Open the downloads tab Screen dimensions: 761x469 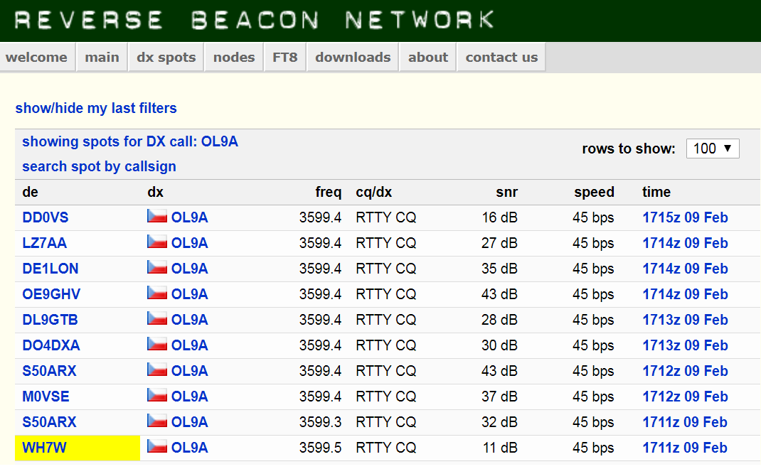coord(353,58)
